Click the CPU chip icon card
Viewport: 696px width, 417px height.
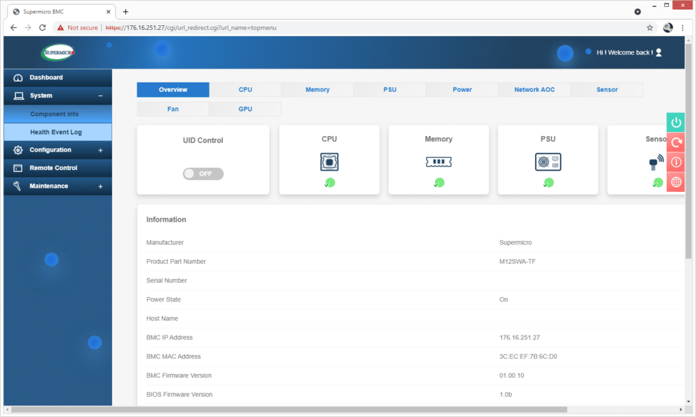[x=330, y=162]
